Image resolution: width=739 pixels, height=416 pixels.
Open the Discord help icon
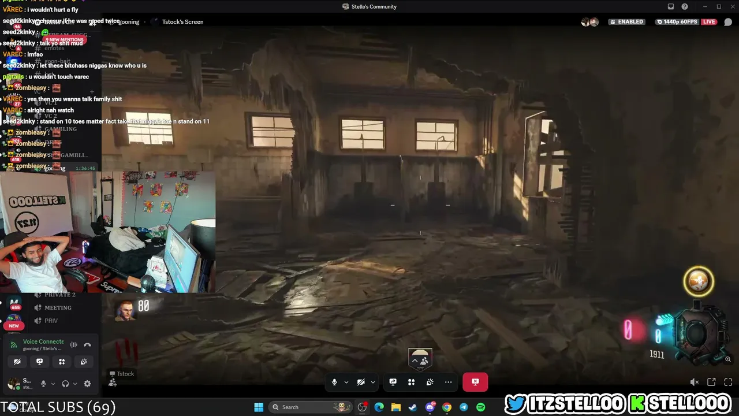685,7
